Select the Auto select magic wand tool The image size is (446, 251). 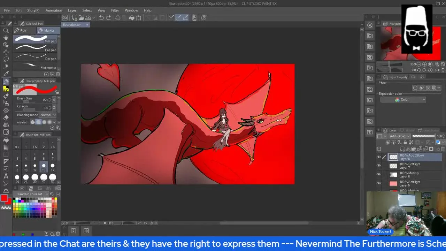point(6,67)
